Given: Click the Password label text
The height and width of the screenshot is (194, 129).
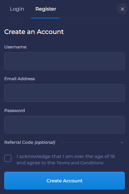Looking at the screenshot, I should click(14, 111).
